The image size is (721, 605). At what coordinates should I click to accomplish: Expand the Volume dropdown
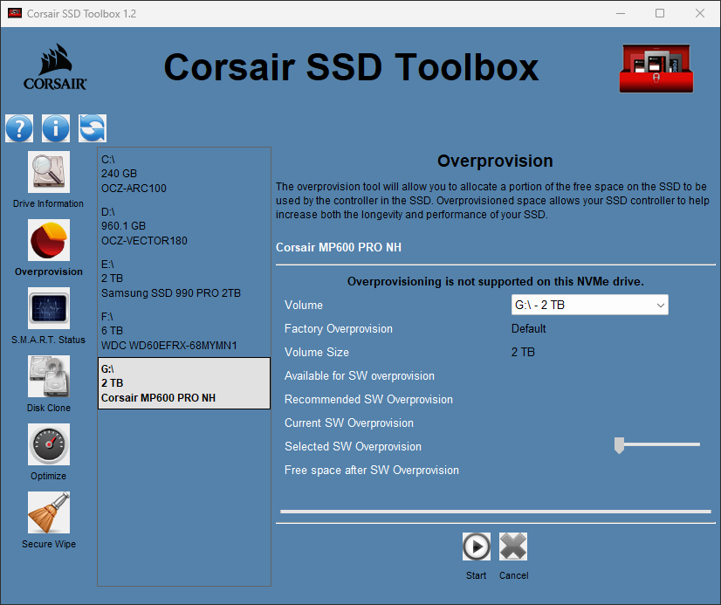[x=590, y=305]
